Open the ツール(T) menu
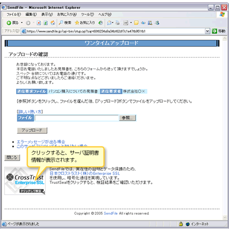 pyautogui.click(x=88, y=14)
